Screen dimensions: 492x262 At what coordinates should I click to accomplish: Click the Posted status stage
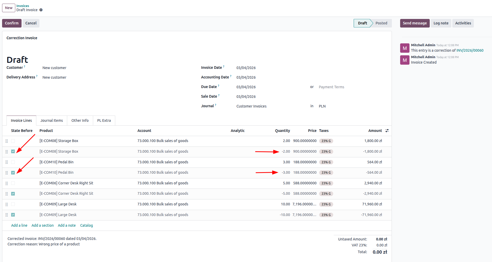[381, 23]
